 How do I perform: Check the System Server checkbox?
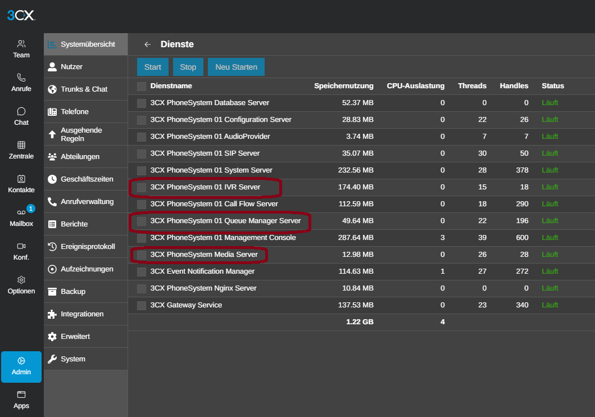coord(142,171)
